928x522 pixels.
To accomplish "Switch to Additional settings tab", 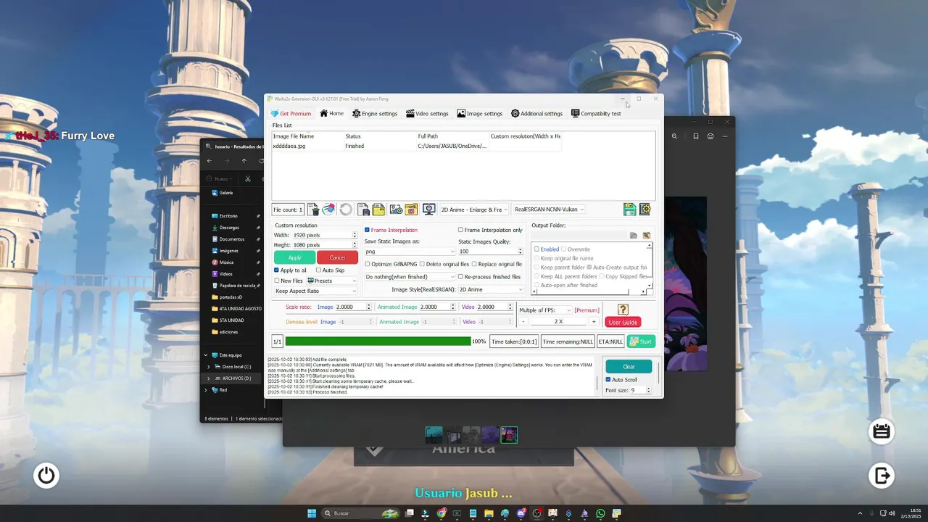I will [536, 114].
